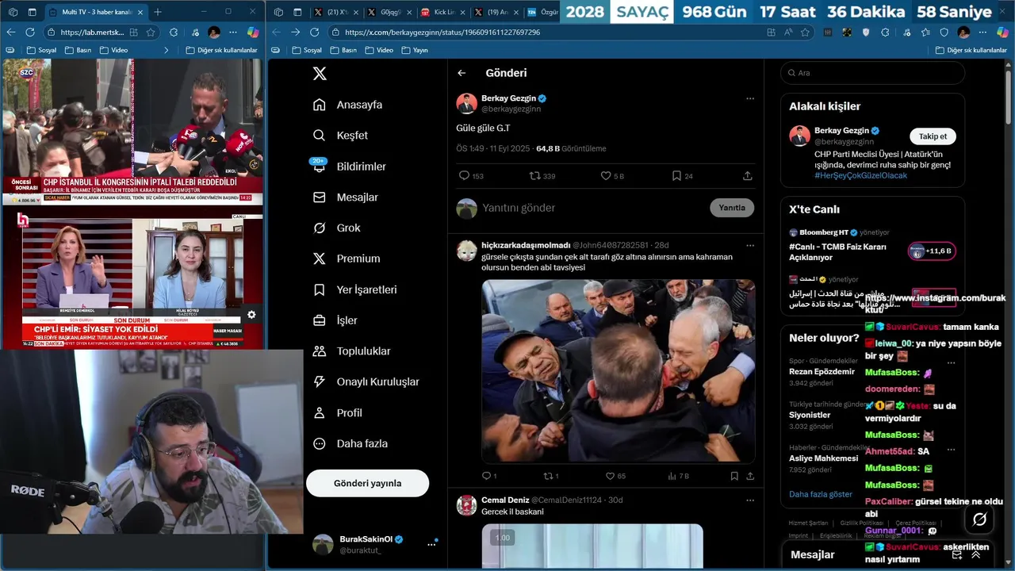Screen dimensions: 1015x571
Task: Show more bookmarks chevron in left browser
Action: (x=166, y=50)
